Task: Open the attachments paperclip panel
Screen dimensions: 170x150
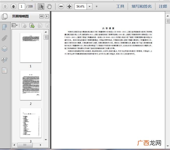Action: pyautogui.click(x=5, y=38)
